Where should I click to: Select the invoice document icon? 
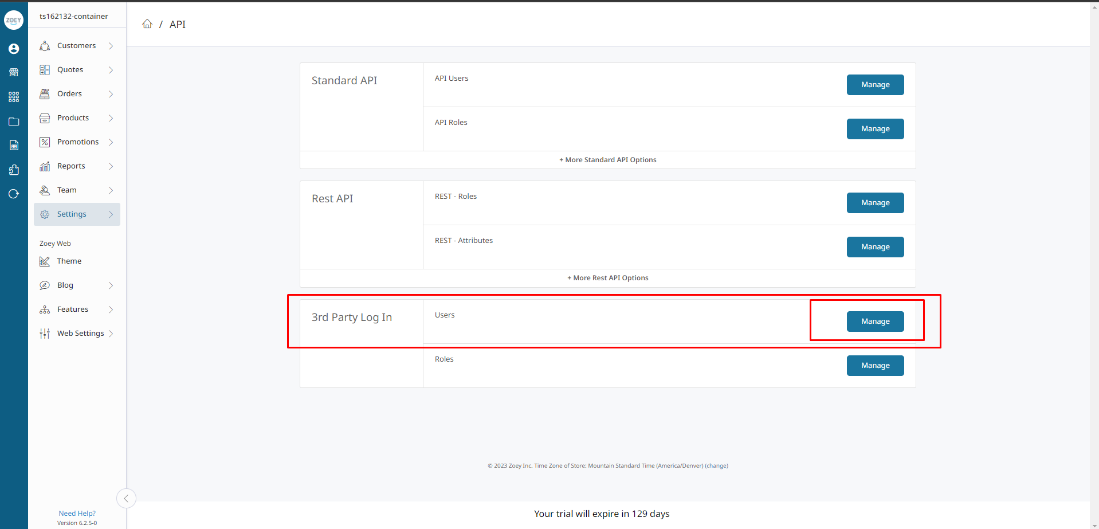coord(13,145)
